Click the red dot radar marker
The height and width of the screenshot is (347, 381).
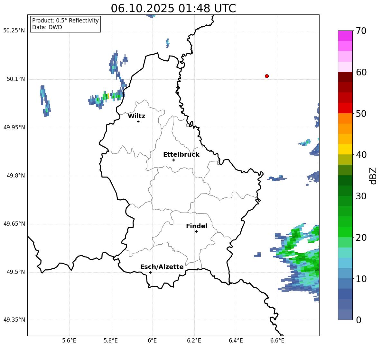click(x=267, y=76)
